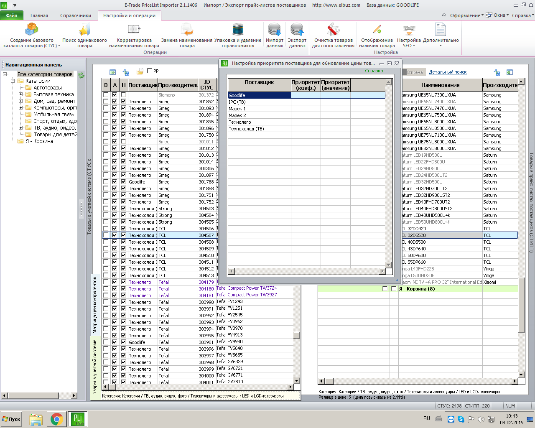Click the move-right arrow icon above left table

112,72
